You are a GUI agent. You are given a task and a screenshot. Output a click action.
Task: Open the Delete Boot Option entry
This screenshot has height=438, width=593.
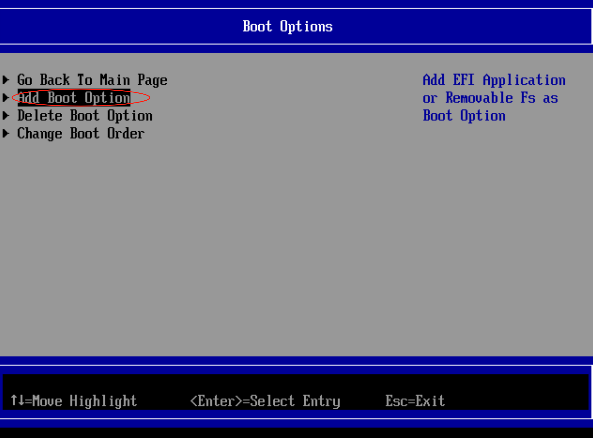pos(85,116)
